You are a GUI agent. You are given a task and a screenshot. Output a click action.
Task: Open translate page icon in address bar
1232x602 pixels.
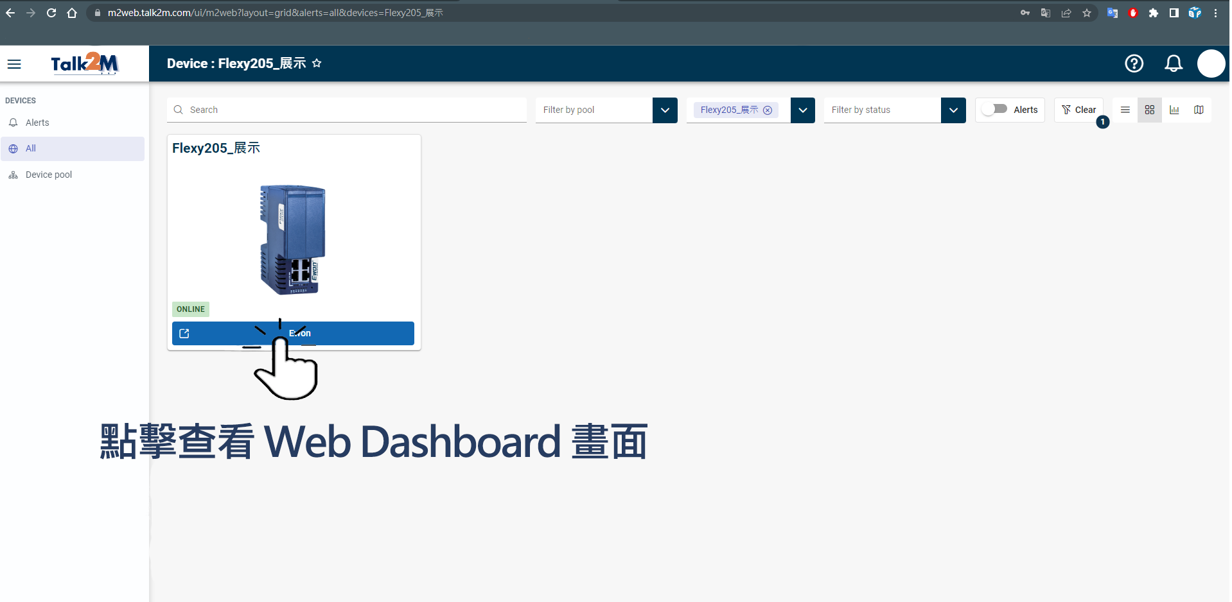coord(1046,13)
